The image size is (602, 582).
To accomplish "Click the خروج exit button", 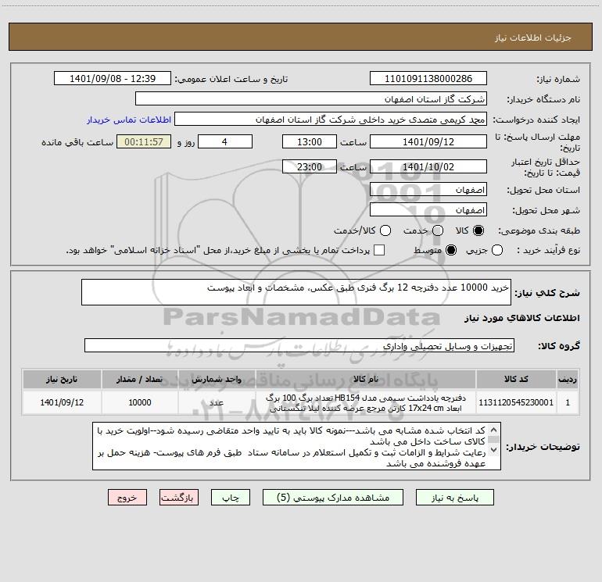I will click(127, 497).
